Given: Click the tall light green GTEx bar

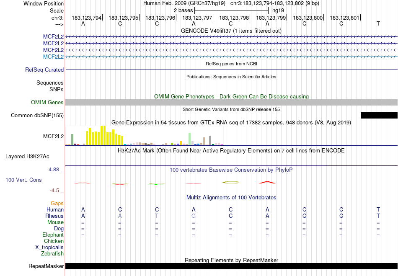Looking at the screenshot, I should coord(189,139).
